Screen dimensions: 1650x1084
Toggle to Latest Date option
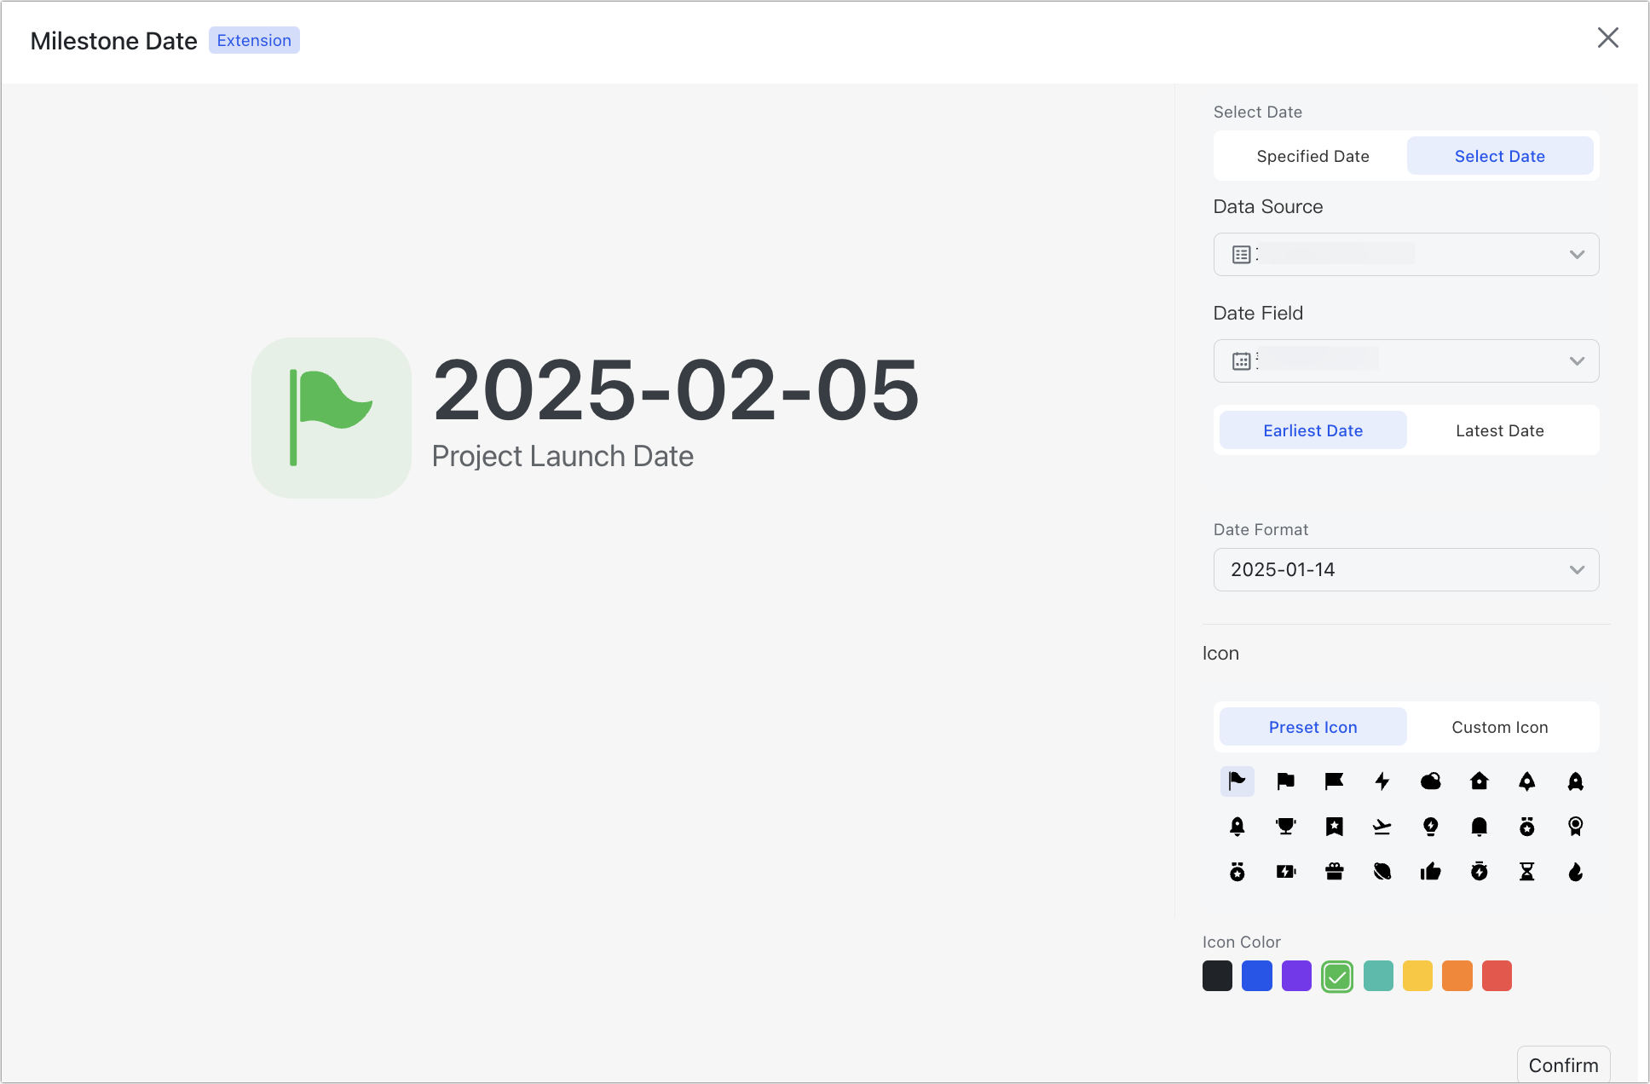click(1499, 430)
